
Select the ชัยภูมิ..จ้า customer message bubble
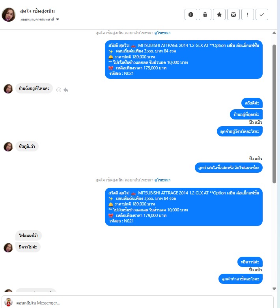(27, 146)
